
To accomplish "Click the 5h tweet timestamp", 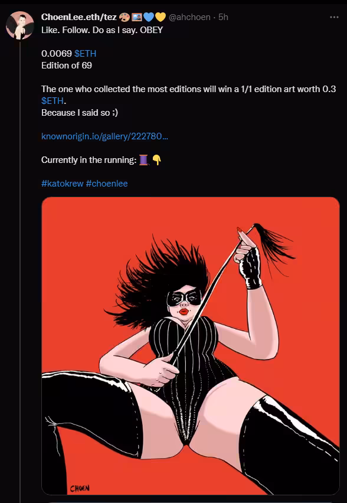I will tap(223, 17).
